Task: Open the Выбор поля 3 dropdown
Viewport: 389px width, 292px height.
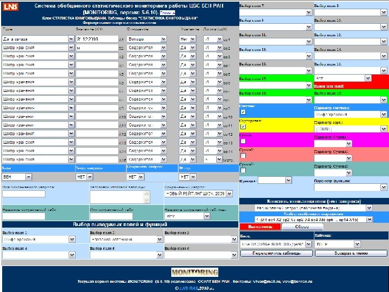Action: coord(201,240)
